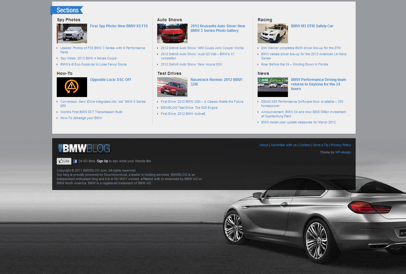Open the Privacy Policy link

coord(341,145)
